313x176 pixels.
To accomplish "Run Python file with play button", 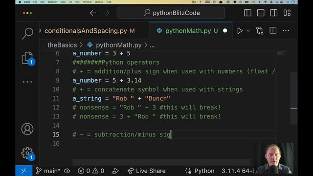I will [240, 31].
